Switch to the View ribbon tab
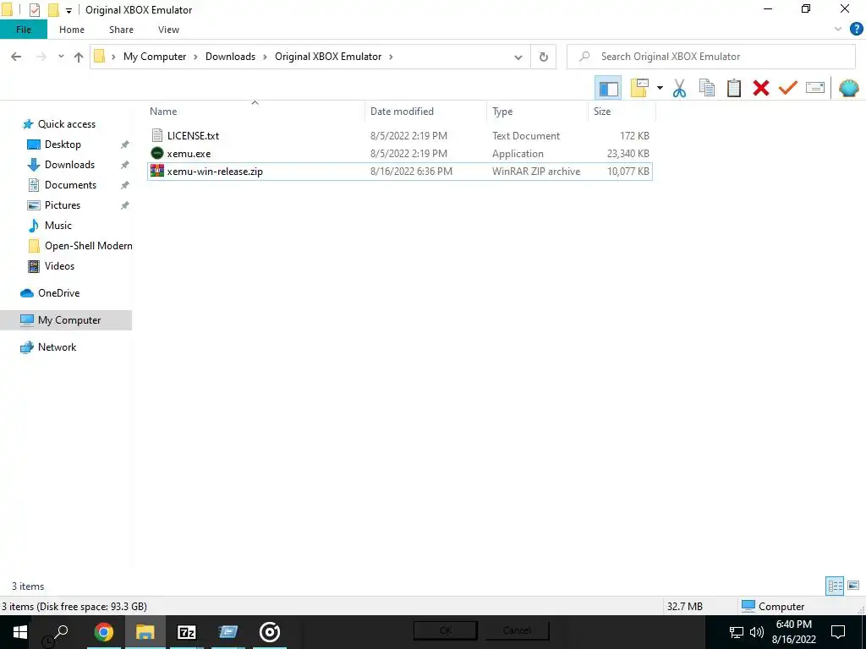This screenshot has width=866, height=649. [168, 30]
